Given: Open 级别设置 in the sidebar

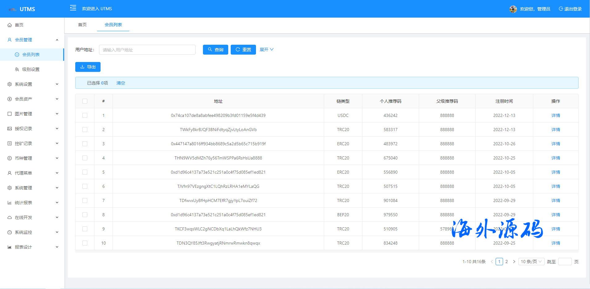Looking at the screenshot, I should (x=31, y=69).
